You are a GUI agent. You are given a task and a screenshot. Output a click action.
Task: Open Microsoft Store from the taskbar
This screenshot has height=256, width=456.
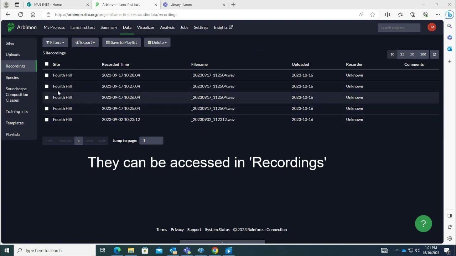[145, 250]
